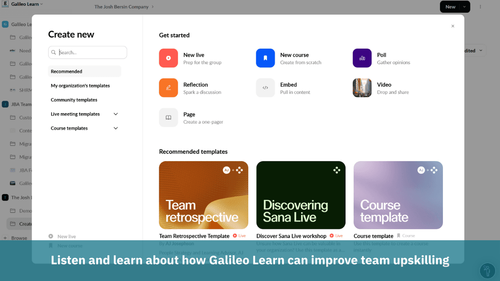
Task: Click the orange Reflection pencil icon
Action: point(168,88)
